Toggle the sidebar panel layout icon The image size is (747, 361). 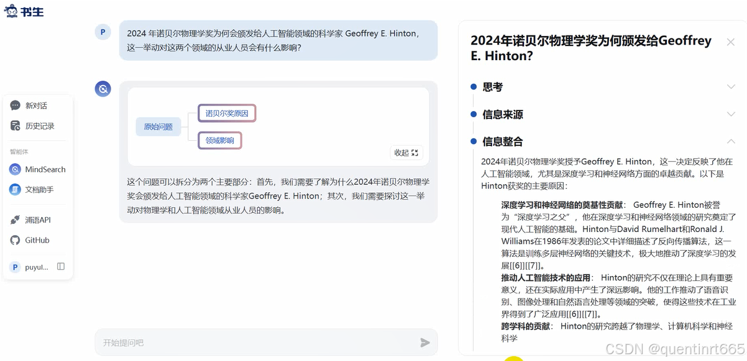tap(61, 267)
